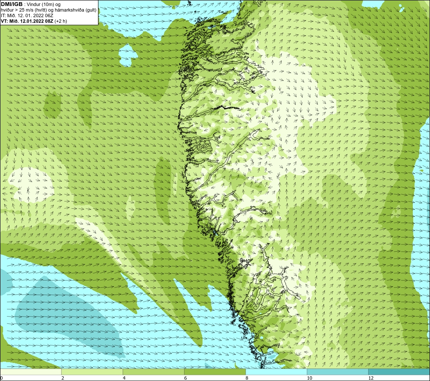Click the above-12 m/s teal swatch

(399, 372)
